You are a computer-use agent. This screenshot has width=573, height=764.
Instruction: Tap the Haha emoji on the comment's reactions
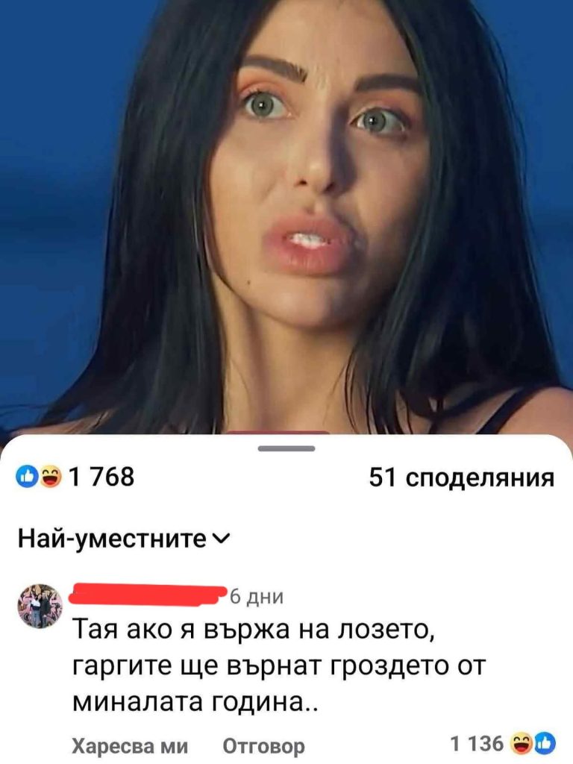click(x=519, y=744)
